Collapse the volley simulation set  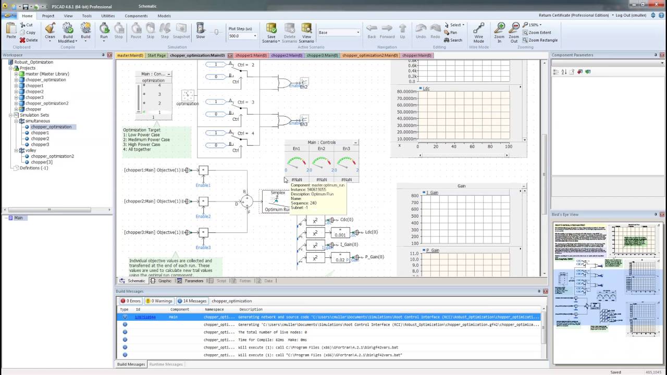[x=16, y=150]
